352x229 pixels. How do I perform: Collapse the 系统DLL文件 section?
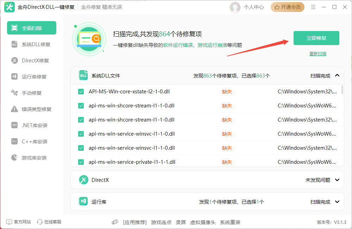click(x=337, y=75)
